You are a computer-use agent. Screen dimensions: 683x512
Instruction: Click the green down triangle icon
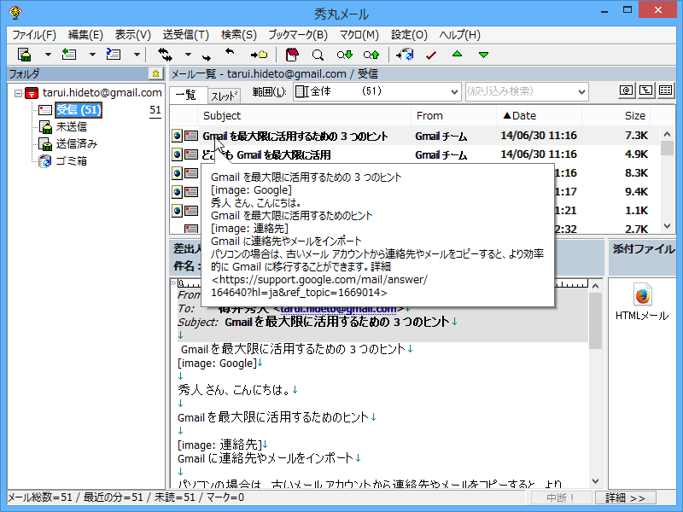(x=483, y=55)
